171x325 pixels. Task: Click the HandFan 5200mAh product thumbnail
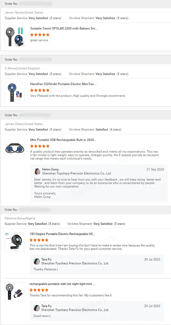[15, 92]
